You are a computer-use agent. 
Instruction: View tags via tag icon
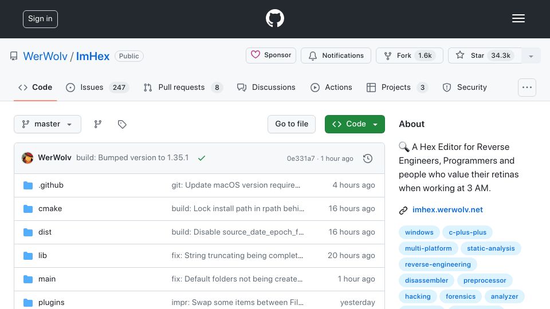point(122,124)
